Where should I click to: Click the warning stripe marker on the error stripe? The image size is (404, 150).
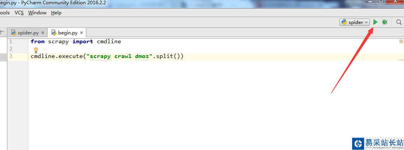click(x=401, y=60)
